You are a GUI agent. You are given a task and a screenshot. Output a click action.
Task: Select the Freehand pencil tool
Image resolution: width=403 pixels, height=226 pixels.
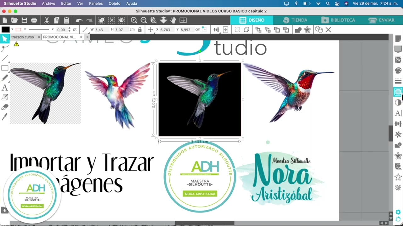(5, 78)
